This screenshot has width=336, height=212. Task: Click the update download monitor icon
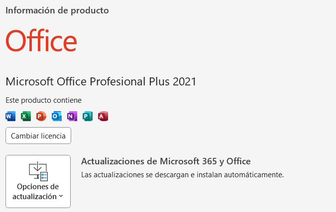click(38, 171)
